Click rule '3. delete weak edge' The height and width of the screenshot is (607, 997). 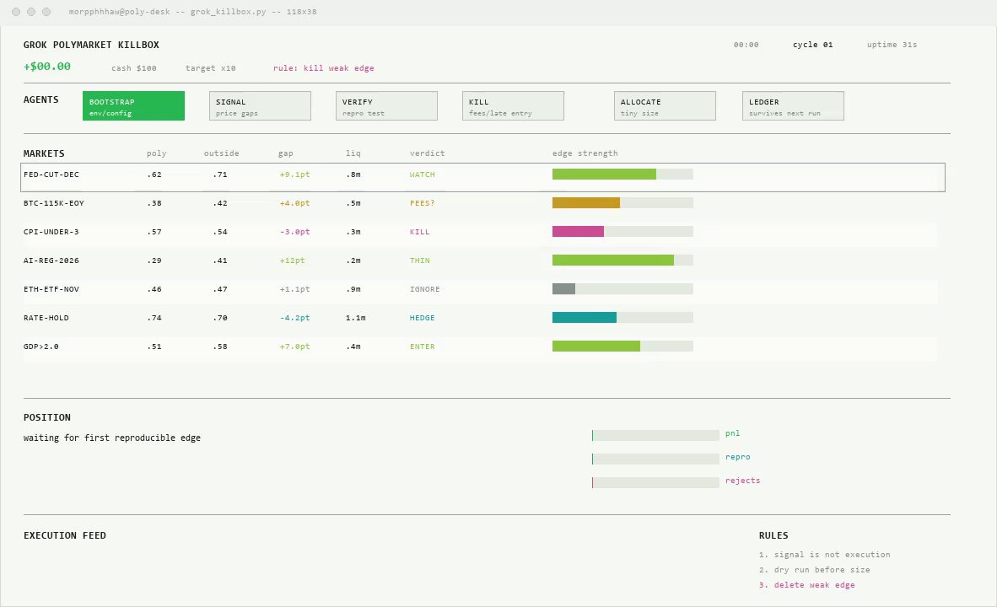806,585
